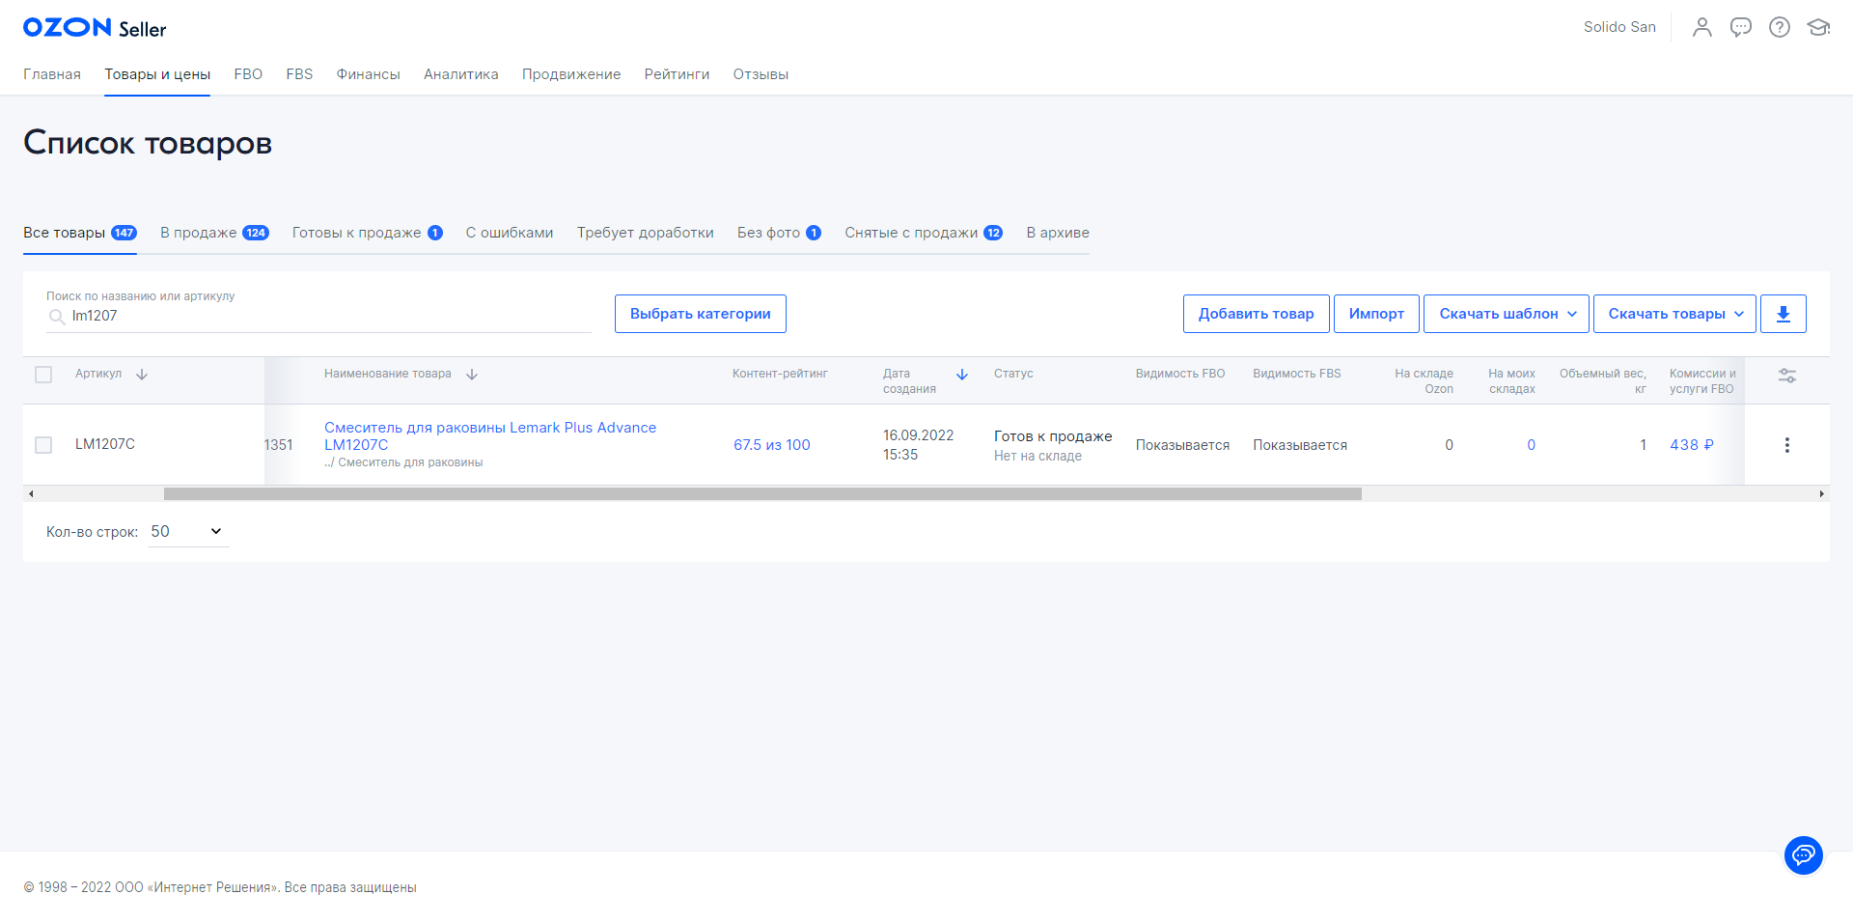Sort by Артикул arrow icon
This screenshot has width=1853, height=923.
[142, 375]
